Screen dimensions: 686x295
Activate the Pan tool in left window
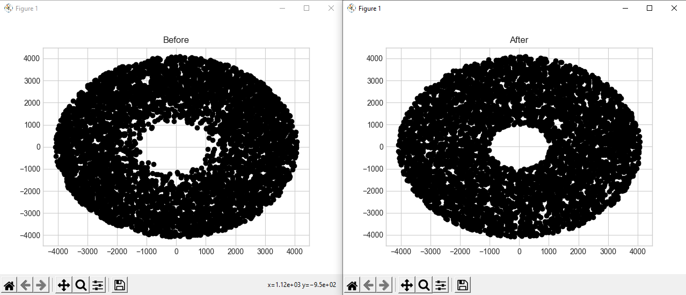tap(63, 285)
